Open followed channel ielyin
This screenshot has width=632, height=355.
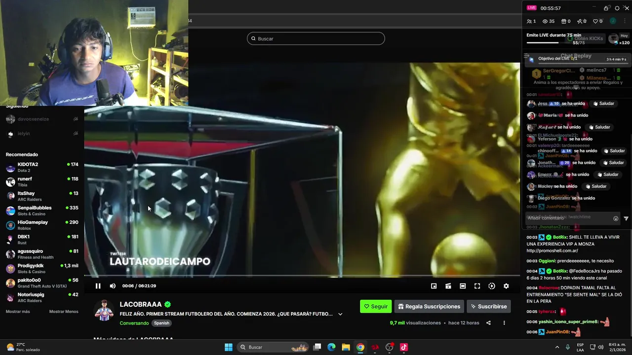pyautogui.click(x=42, y=134)
